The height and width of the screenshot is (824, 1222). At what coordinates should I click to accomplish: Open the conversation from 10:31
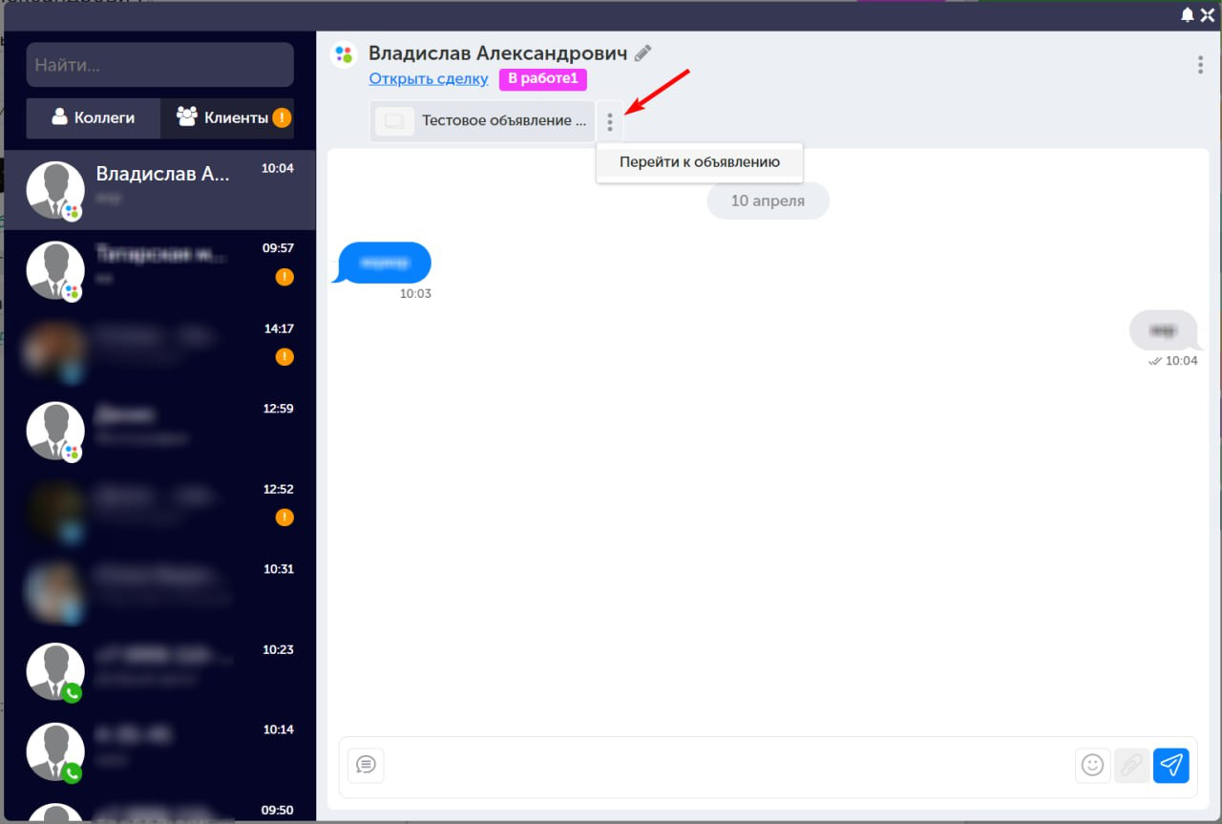click(160, 591)
